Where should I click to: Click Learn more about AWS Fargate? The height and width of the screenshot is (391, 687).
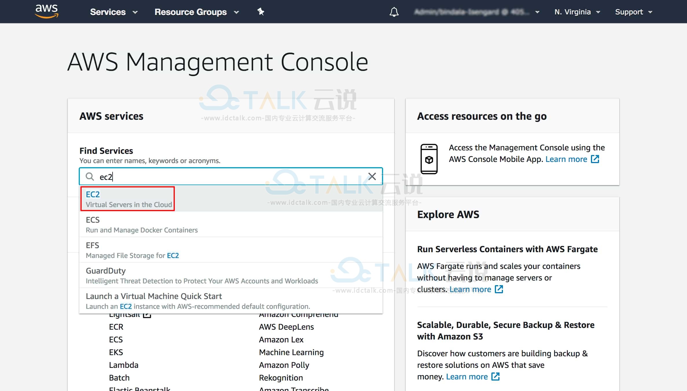click(x=470, y=289)
